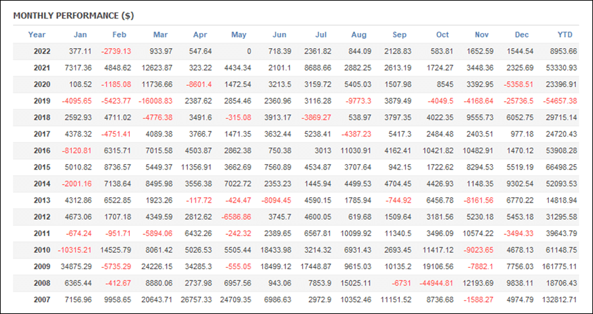The height and width of the screenshot is (314, 593).
Task: Click the Feb column header
Action: click(119, 35)
